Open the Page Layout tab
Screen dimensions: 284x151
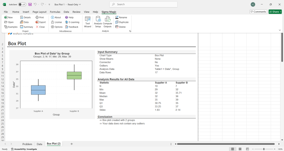pyautogui.click(x=40, y=12)
